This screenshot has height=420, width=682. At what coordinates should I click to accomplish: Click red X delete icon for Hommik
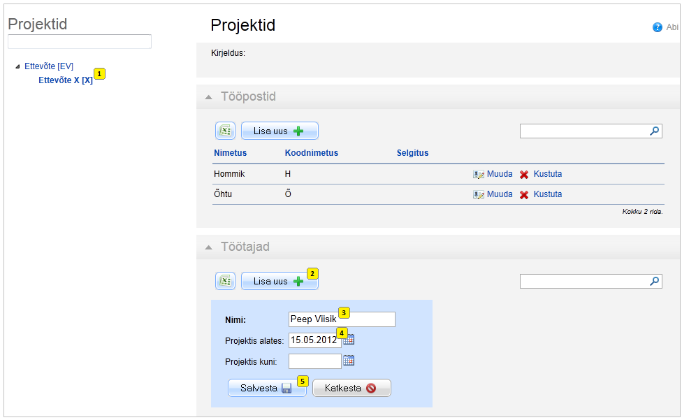point(524,174)
